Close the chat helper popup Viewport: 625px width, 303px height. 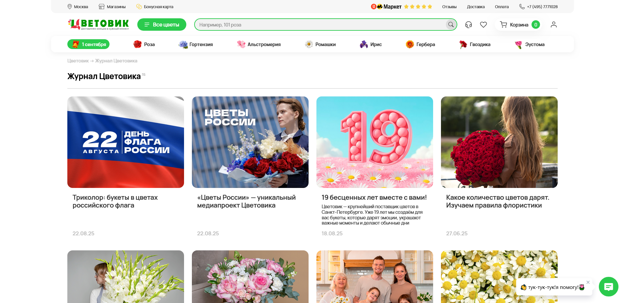coord(588,282)
